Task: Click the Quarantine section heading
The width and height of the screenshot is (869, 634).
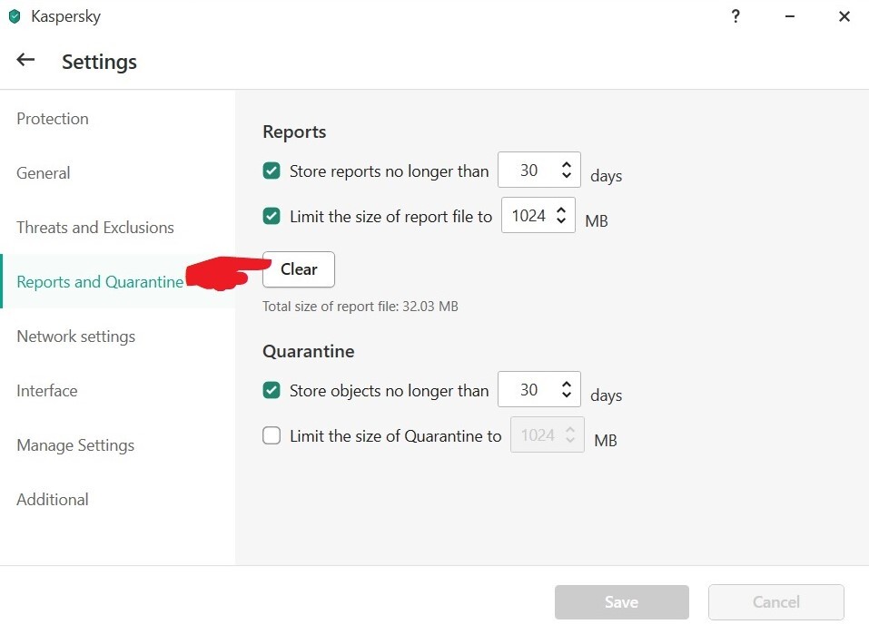Action: pos(309,351)
